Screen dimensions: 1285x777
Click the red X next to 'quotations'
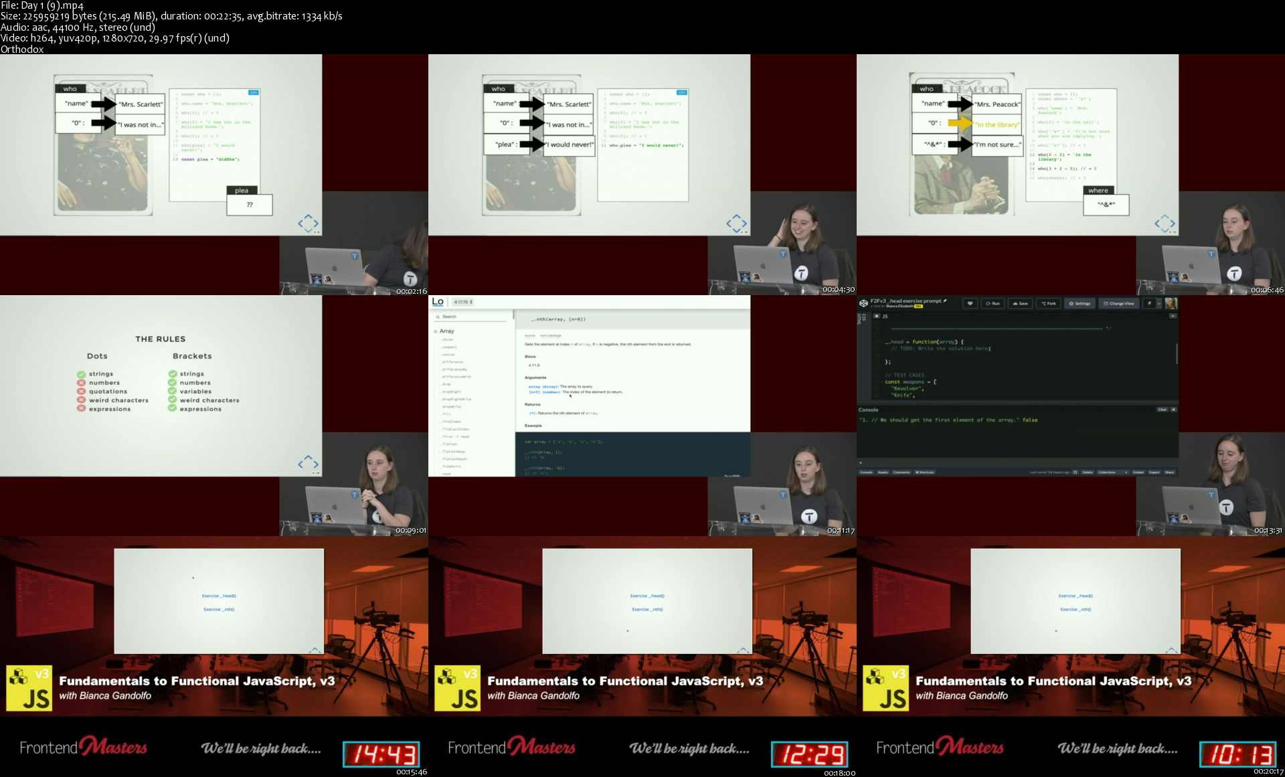coord(81,392)
